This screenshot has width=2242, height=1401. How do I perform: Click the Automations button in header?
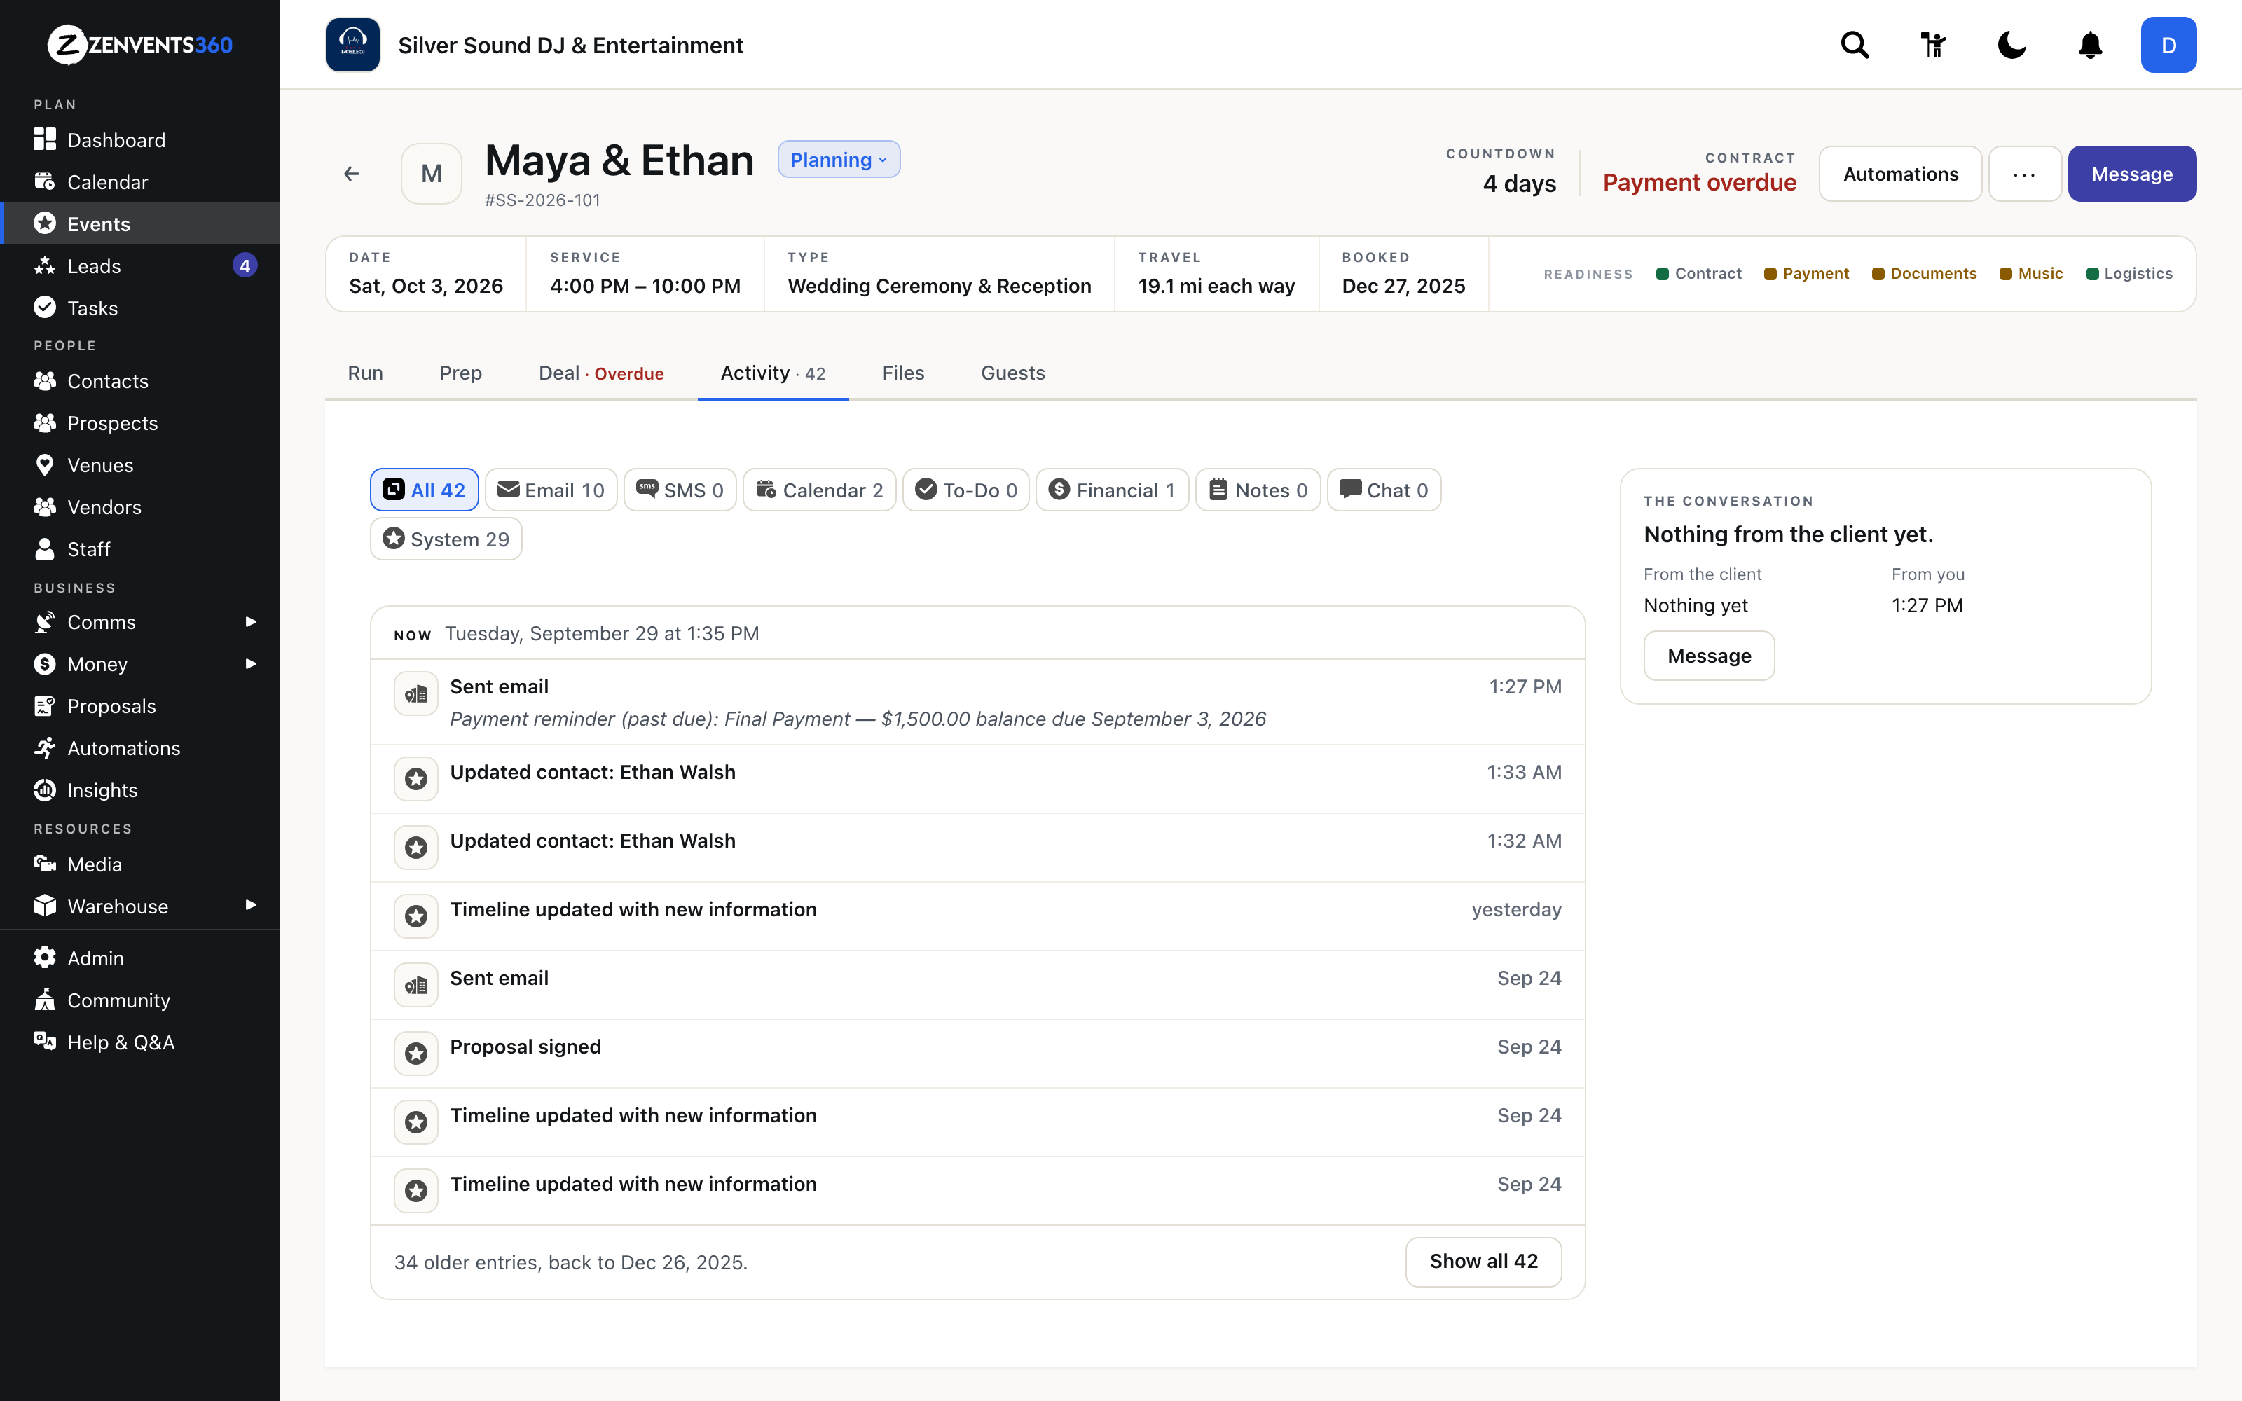[1900, 173]
